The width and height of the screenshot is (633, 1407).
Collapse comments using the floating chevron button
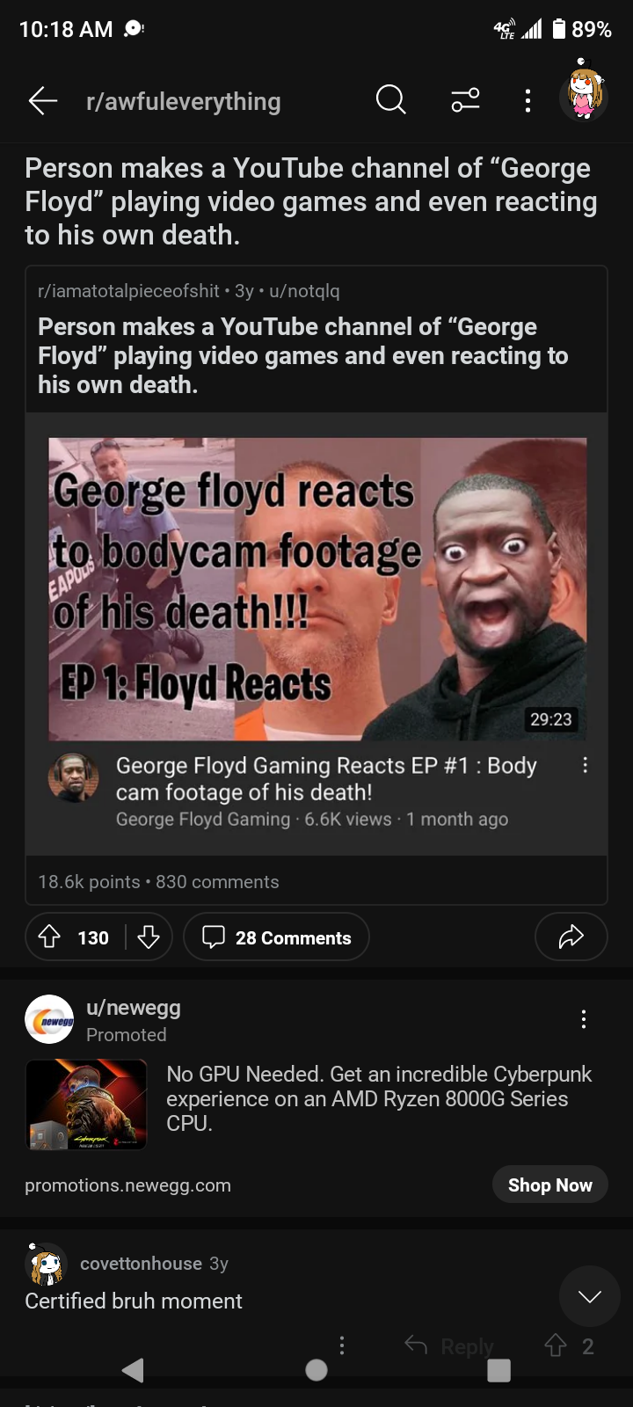(590, 1296)
